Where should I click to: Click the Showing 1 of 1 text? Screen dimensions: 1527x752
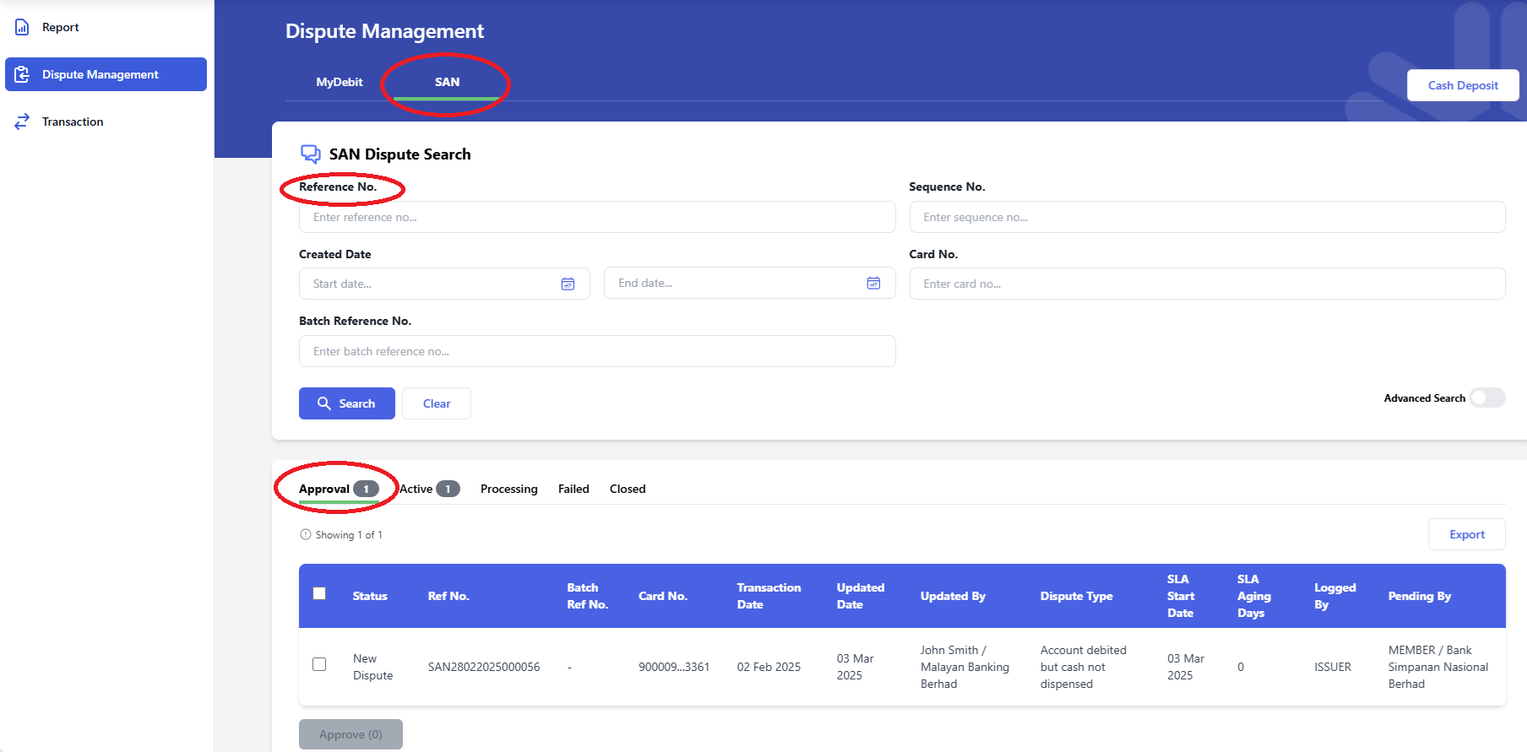[x=349, y=534]
